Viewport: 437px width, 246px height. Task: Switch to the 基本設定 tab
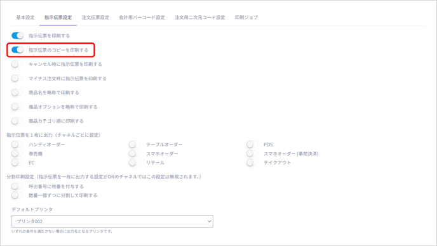[25, 18]
